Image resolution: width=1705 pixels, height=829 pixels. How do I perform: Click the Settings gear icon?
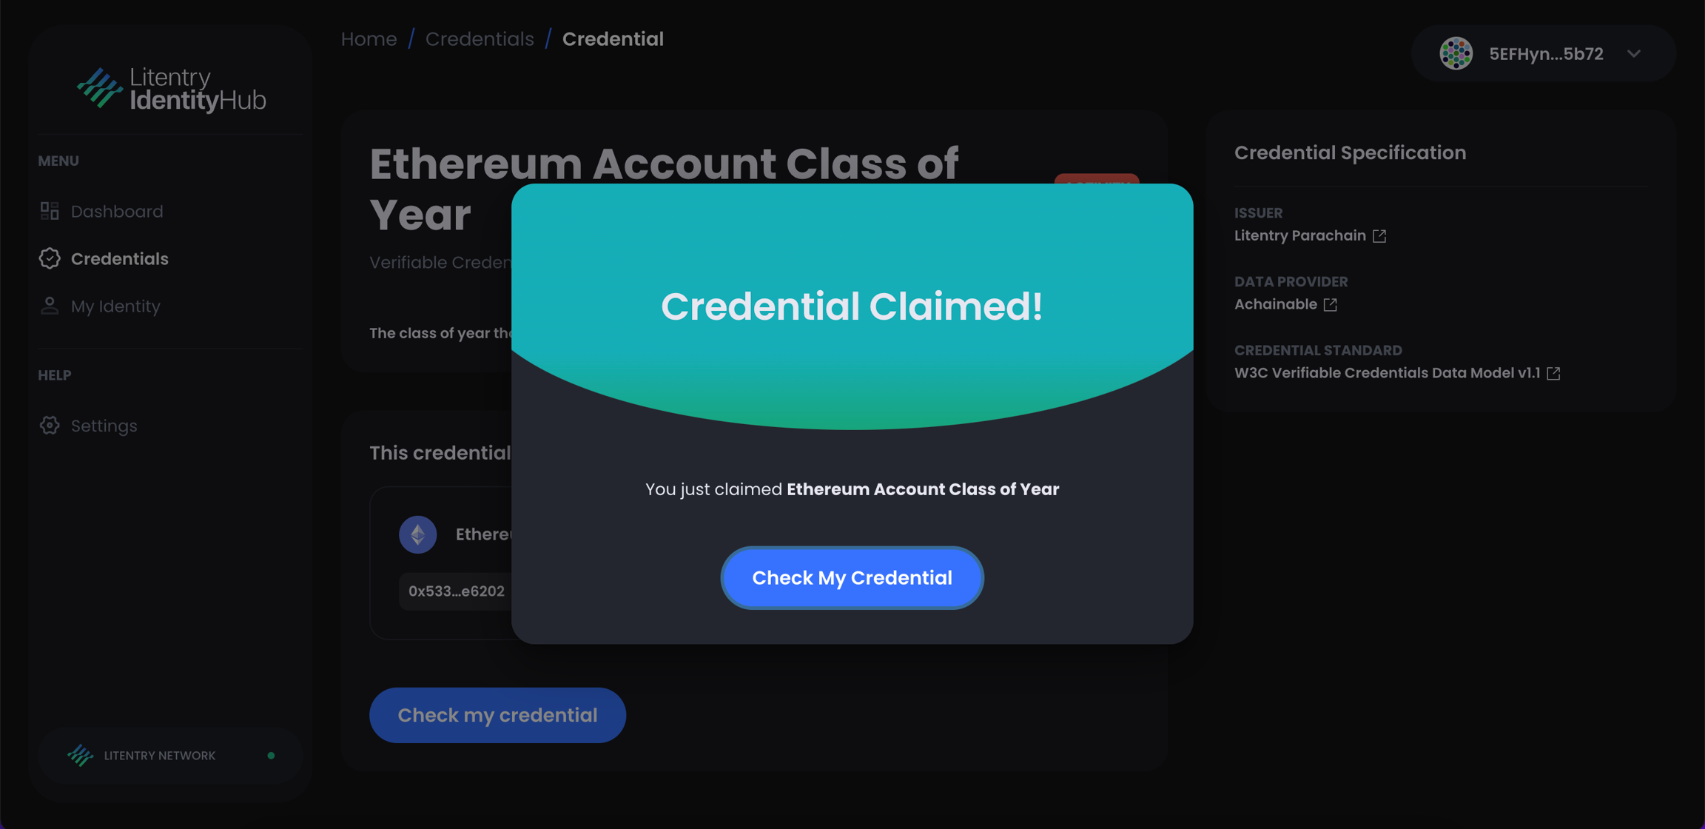(x=50, y=426)
